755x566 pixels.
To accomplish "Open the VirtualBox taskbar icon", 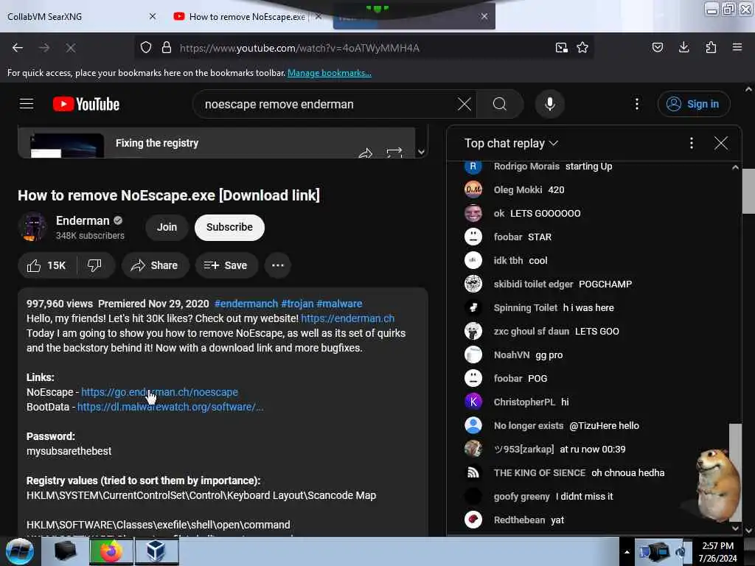I will pos(156,551).
